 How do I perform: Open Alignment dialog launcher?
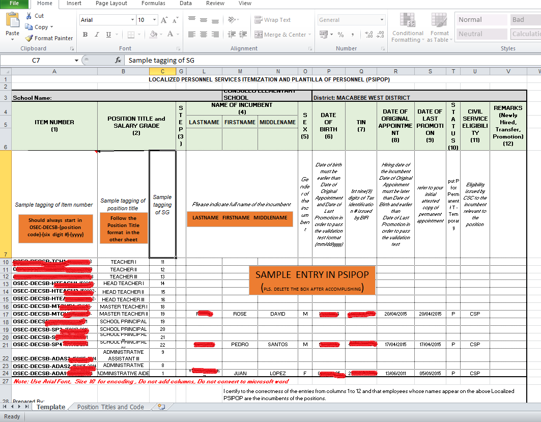pos(310,49)
